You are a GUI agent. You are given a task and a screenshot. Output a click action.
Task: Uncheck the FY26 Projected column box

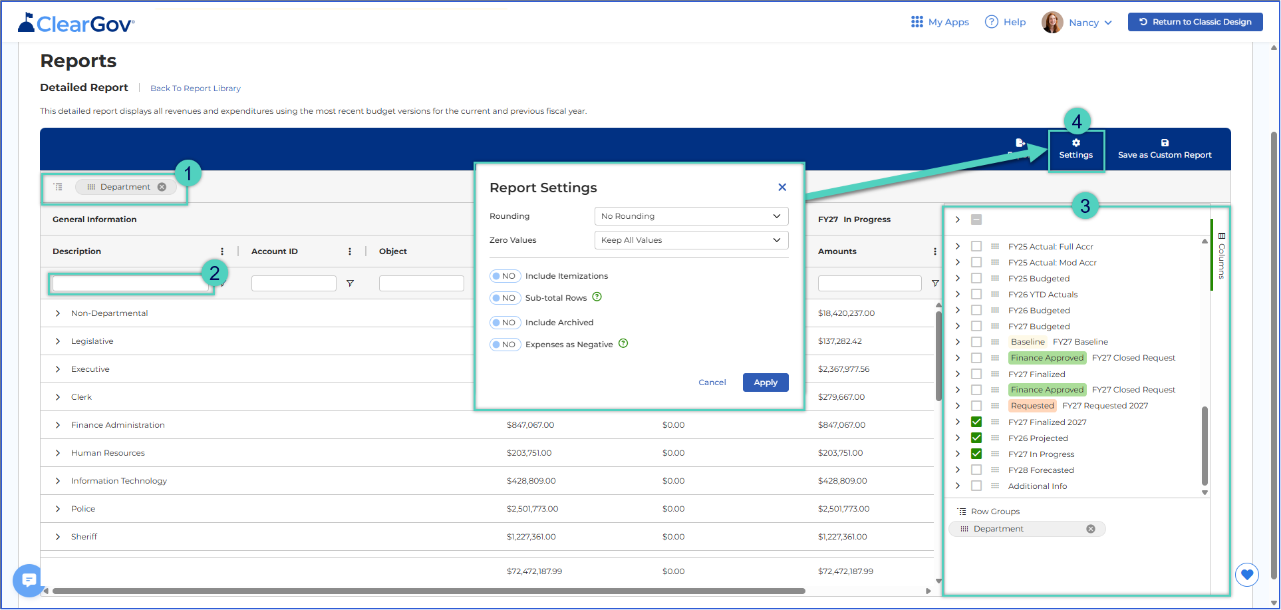pos(976,438)
